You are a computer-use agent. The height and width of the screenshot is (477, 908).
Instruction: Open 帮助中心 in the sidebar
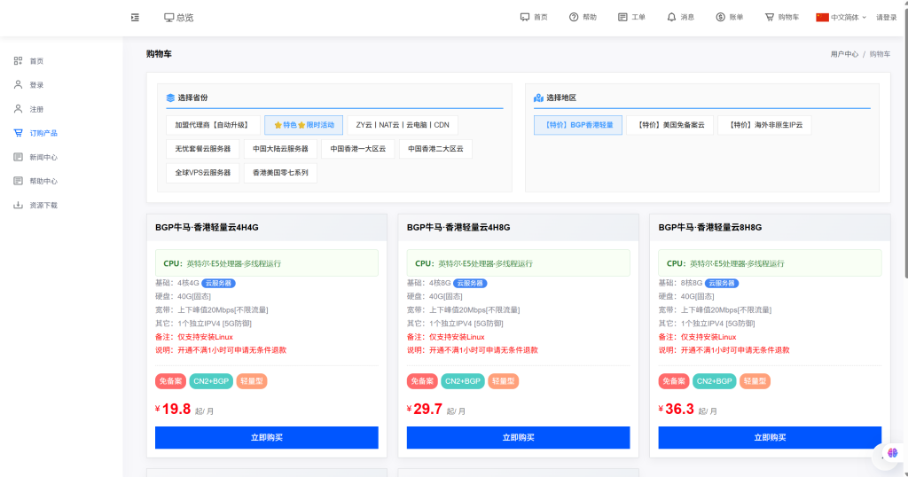click(43, 181)
